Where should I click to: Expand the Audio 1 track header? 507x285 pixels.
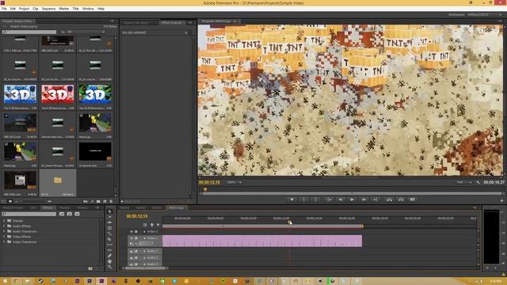tap(144, 251)
